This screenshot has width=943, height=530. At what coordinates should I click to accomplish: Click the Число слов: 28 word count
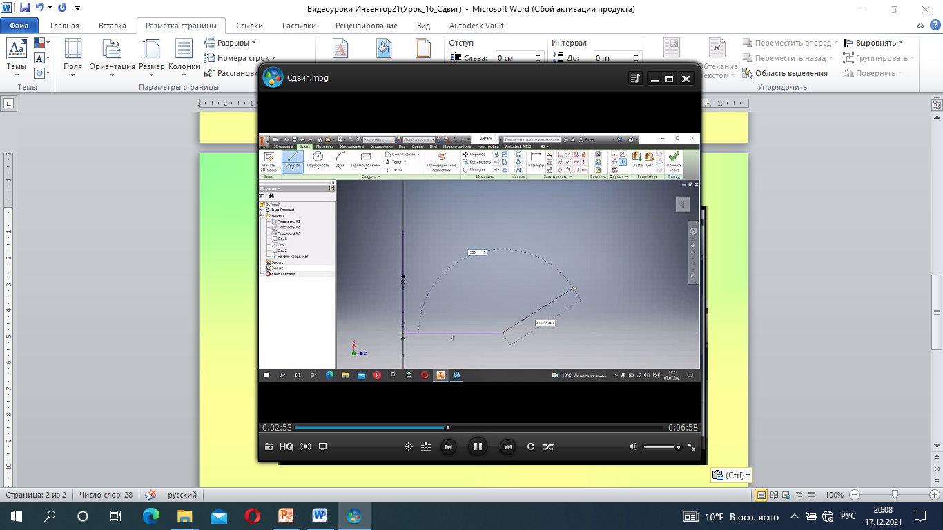click(x=106, y=495)
